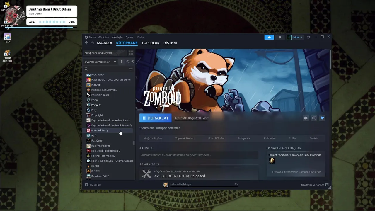Click the download progress bar in footer
The image size is (375, 211).
pyautogui.click(x=204, y=187)
